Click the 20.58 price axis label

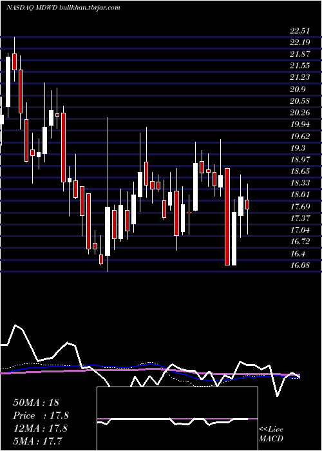300,101
